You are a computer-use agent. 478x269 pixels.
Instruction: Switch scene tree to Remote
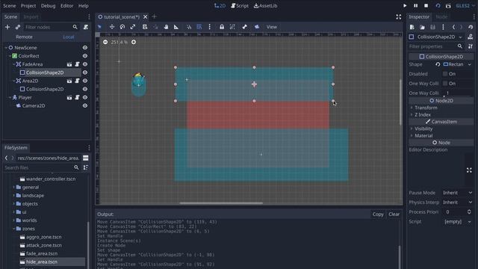click(x=24, y=37)
